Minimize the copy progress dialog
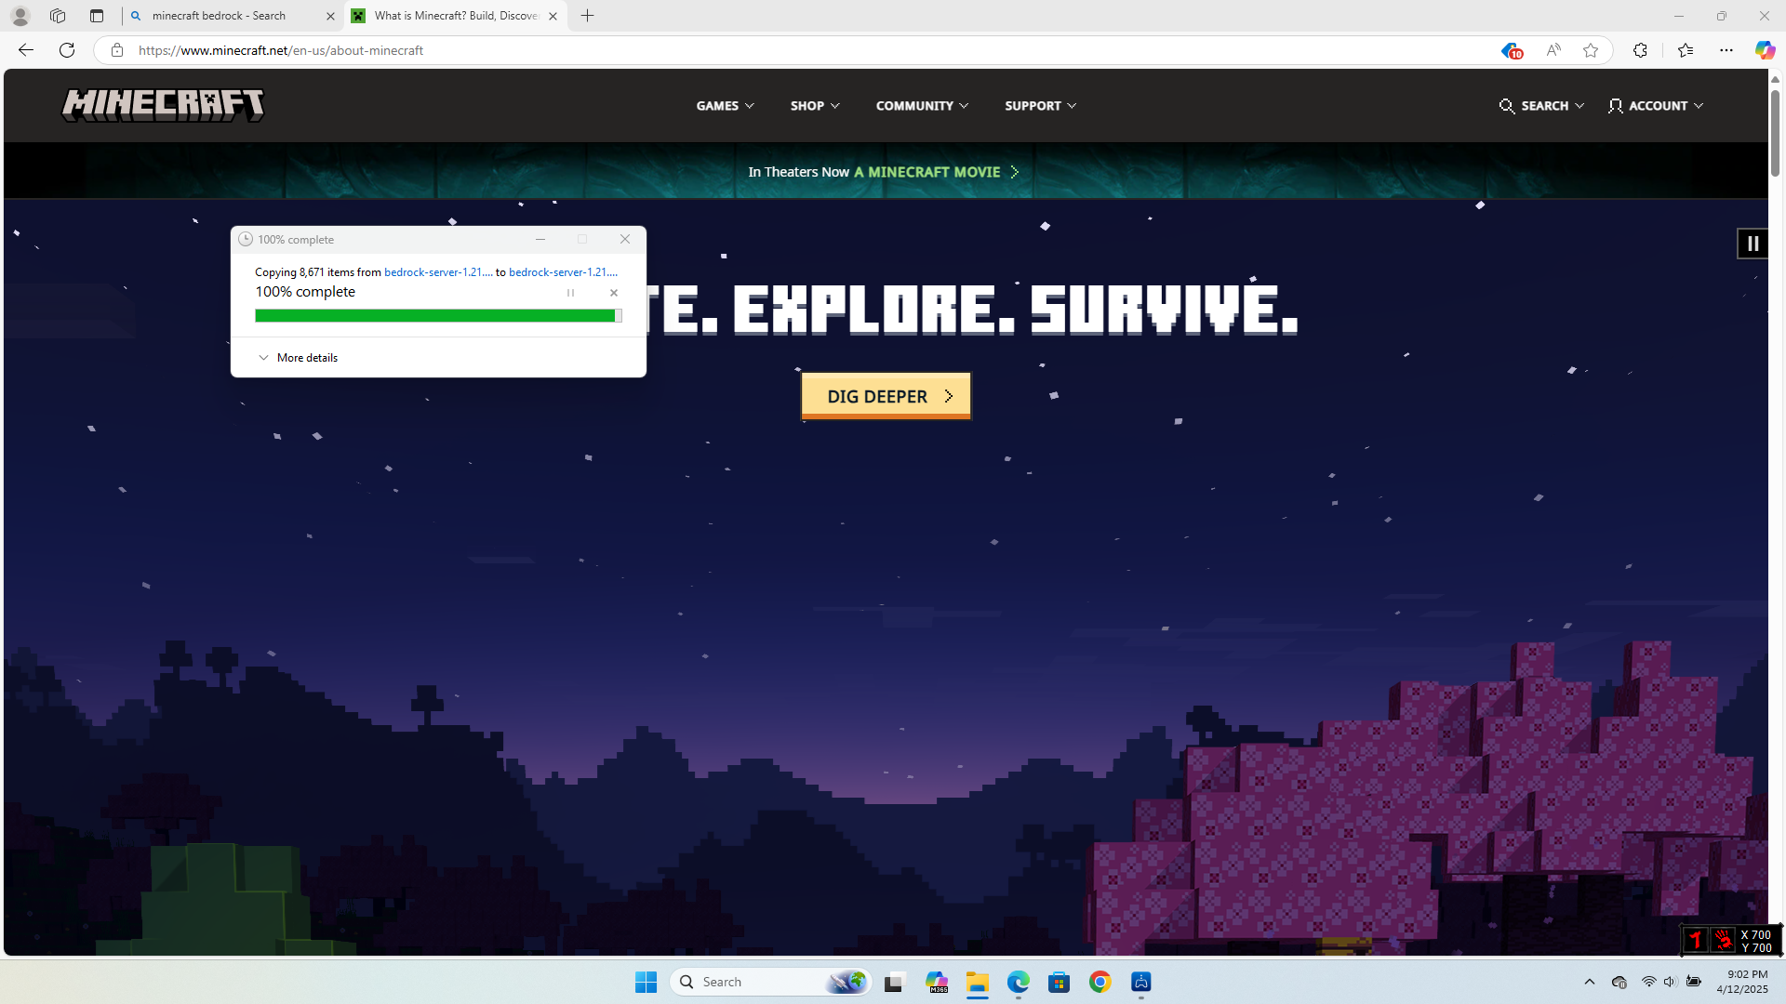Viewport: 1786px width, 1004px height. coord(540,239)
